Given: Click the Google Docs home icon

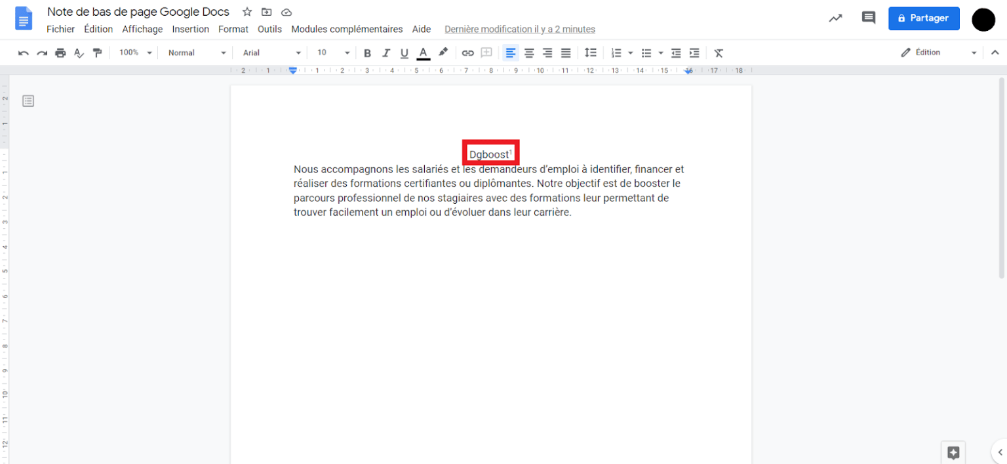Looking at the screenshot, I should pos(24,18).
